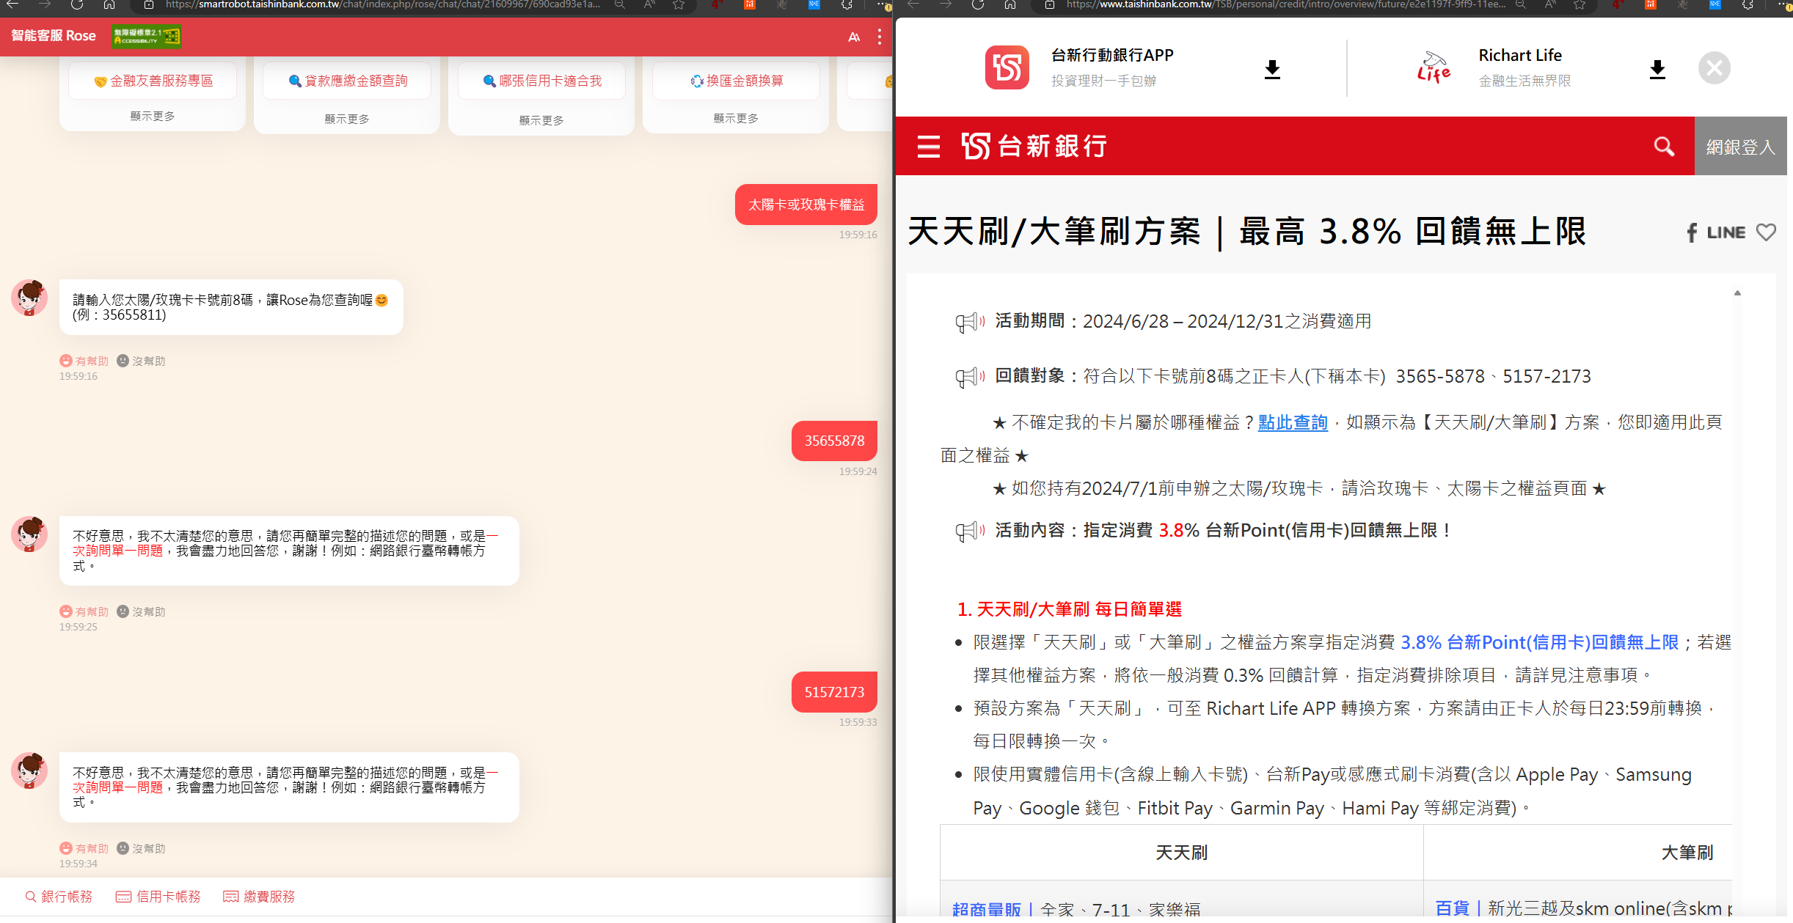Image resolution: width=1793 pixels, height=923 pixels.
Task: Share the page on Facebook
Action: click(1692, 232)
